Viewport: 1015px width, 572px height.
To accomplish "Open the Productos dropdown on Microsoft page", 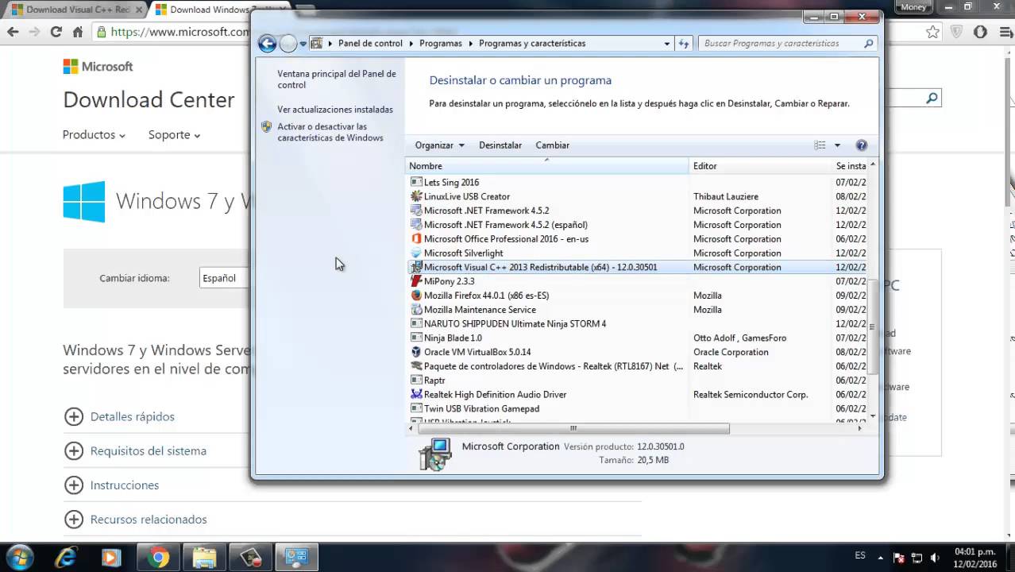I will coord(94,135).
